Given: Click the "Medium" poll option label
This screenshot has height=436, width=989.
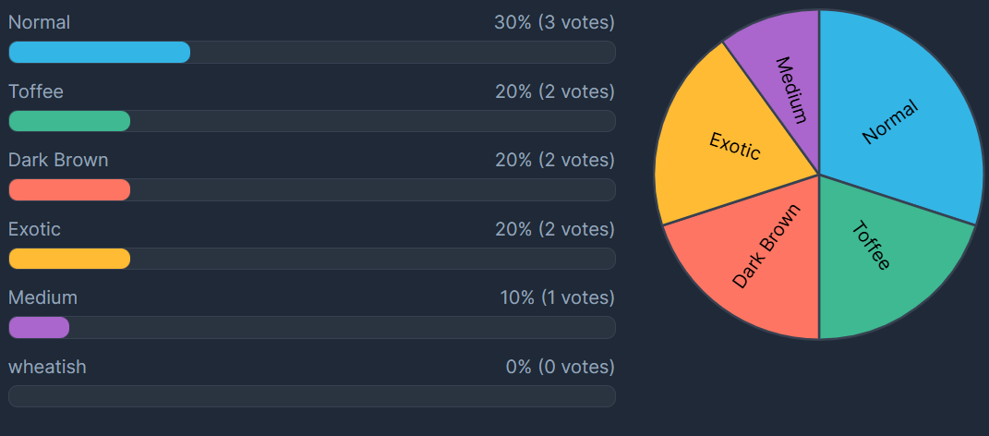Looking at the screenshot, I should click(x=43, y=297).
